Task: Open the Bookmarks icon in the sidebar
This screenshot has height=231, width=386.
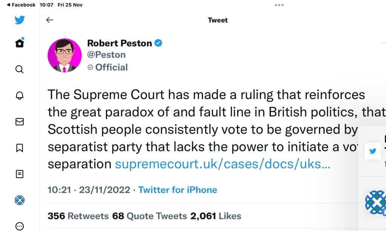Action: click(20, 148)
